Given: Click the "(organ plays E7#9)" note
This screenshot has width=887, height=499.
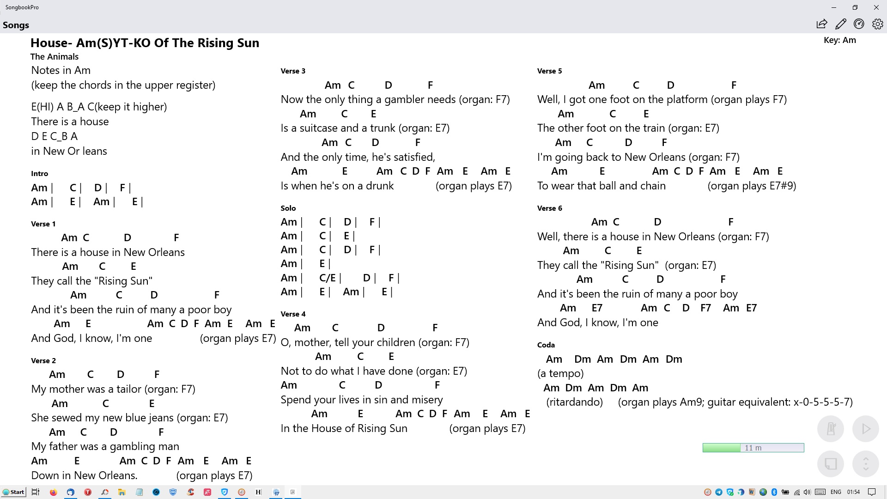Looking at the screenshot, I should [x=752, y=186].
